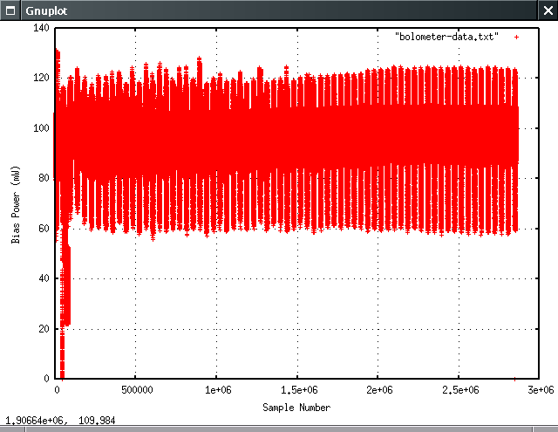
Task: Close the Gnuplot window
Action: click(x=548, y=9)
